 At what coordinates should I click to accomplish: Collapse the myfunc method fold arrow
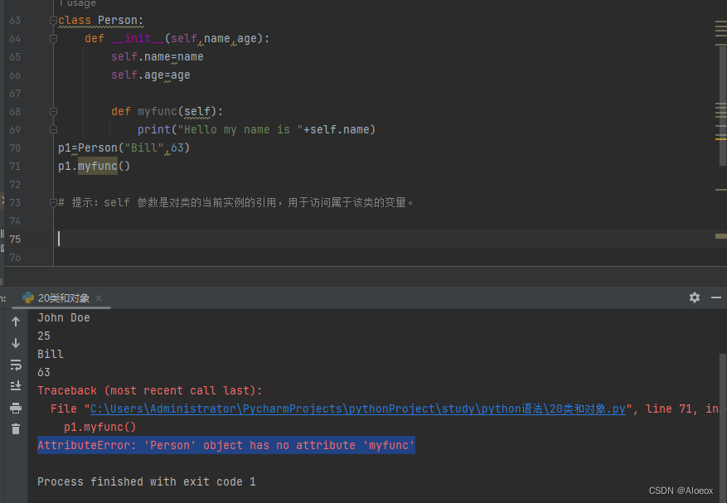53,111
